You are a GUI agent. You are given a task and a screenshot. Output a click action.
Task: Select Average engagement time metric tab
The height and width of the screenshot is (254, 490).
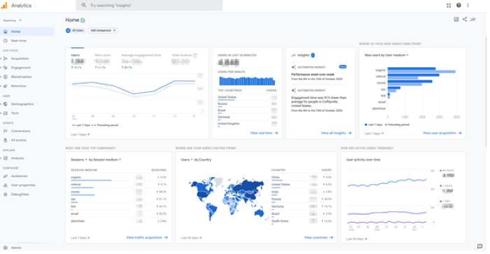(x=141, y=61)
